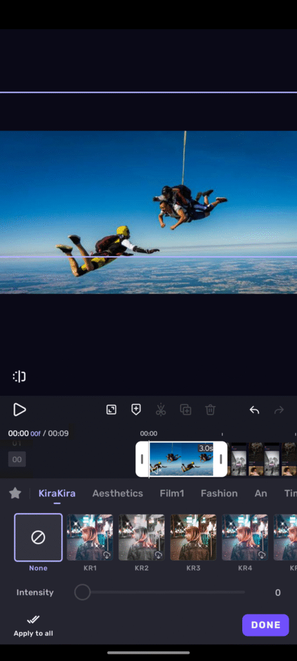Viewport: 297px width, 661px height.
Task: Click the mute icon on the clip
Action: click(157, 470)
